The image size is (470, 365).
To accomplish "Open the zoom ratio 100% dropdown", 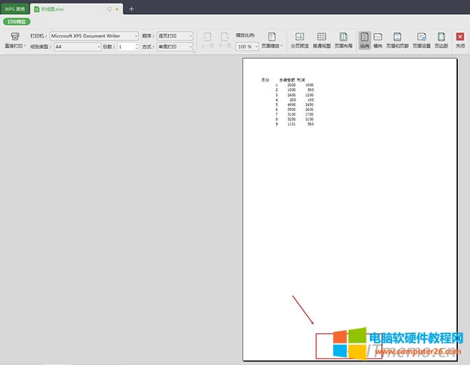I will pos(256,47).
